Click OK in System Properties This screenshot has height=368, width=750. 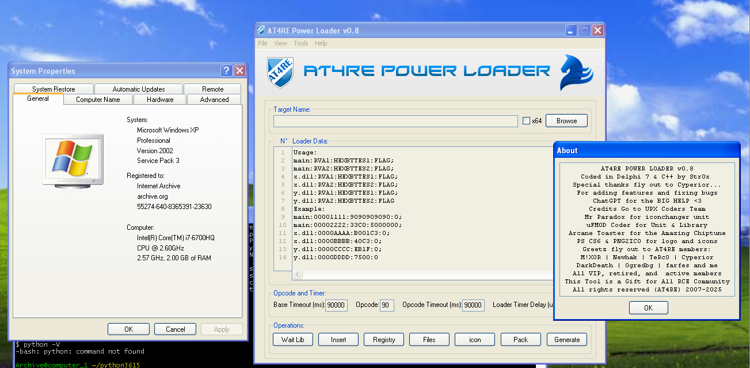coord(129,329)
